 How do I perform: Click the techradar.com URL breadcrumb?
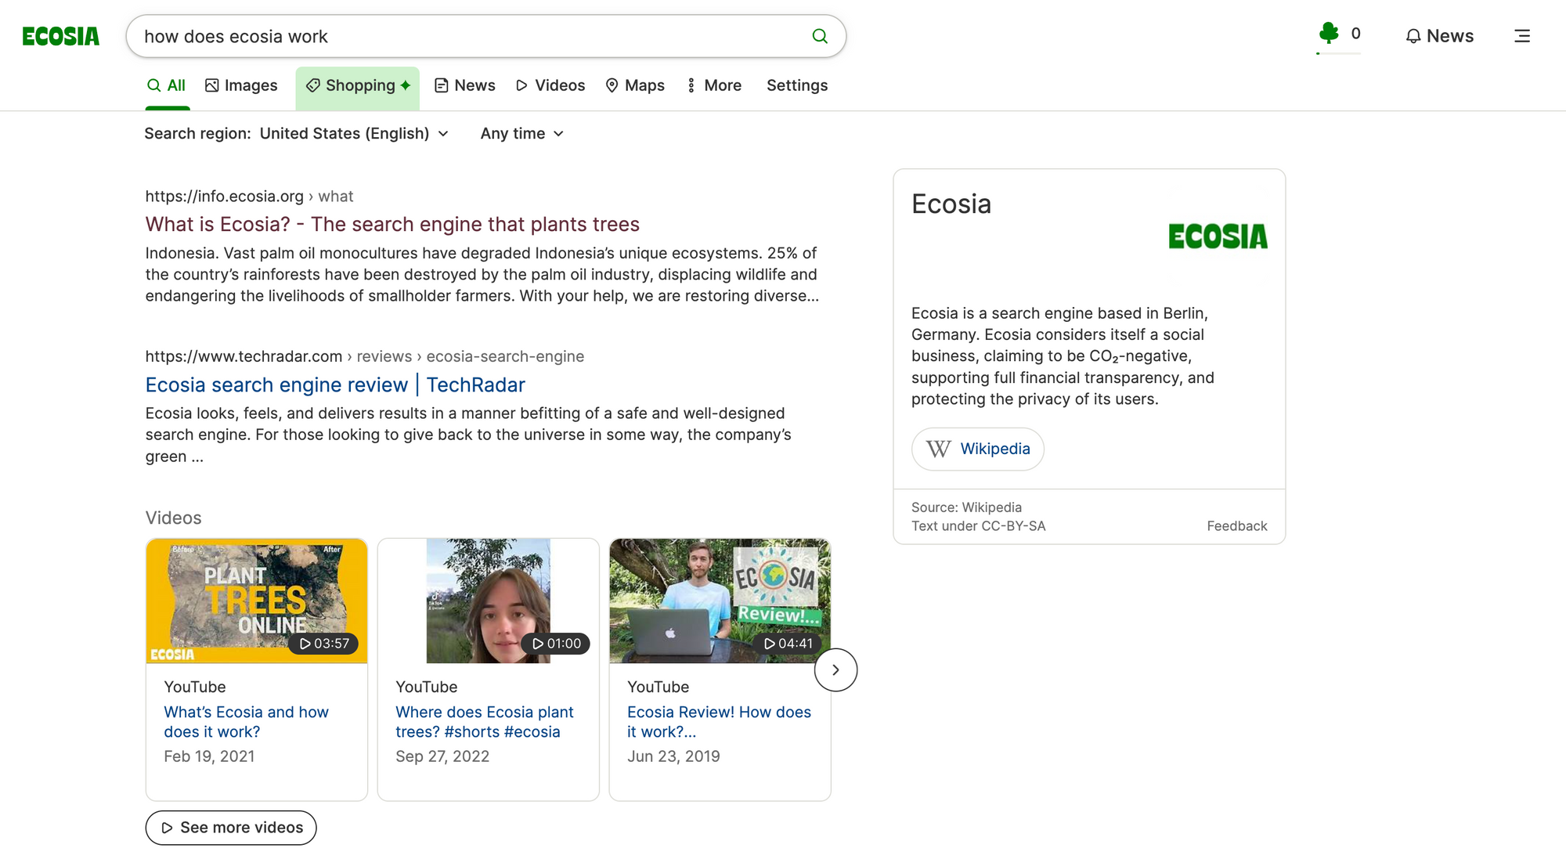364,357
